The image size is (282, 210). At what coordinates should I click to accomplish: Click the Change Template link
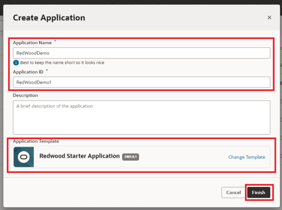tap(247, 157)
